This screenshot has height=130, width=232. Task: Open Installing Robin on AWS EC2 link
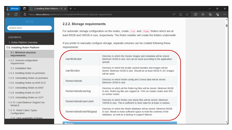coord(28,83)
